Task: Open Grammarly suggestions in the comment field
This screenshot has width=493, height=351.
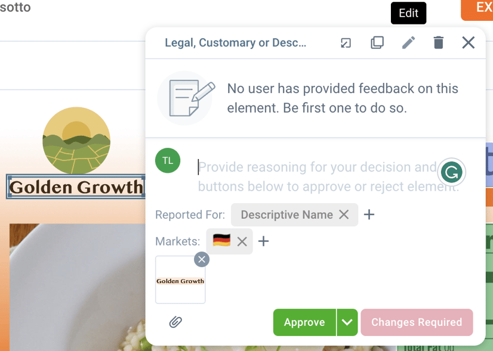Action: pos(452,172)
